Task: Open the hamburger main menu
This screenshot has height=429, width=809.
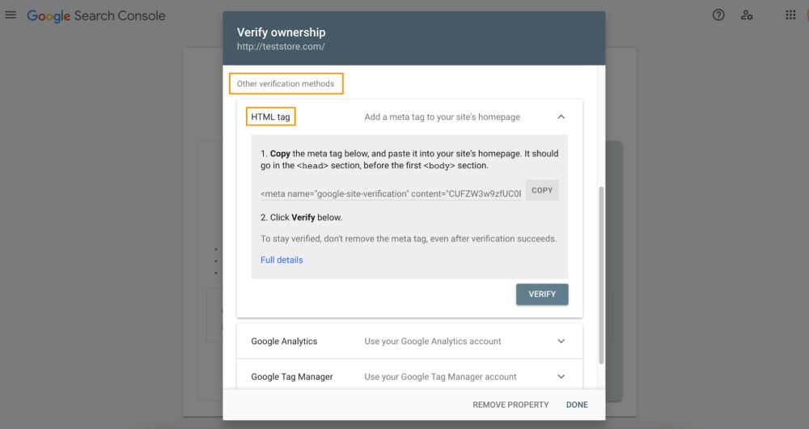Action: 11,15
